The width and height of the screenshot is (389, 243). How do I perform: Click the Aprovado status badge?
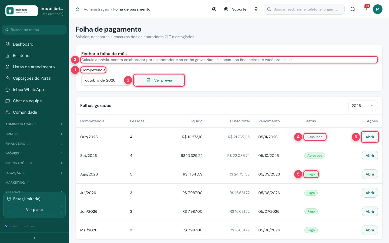click(x=315, y=156)
